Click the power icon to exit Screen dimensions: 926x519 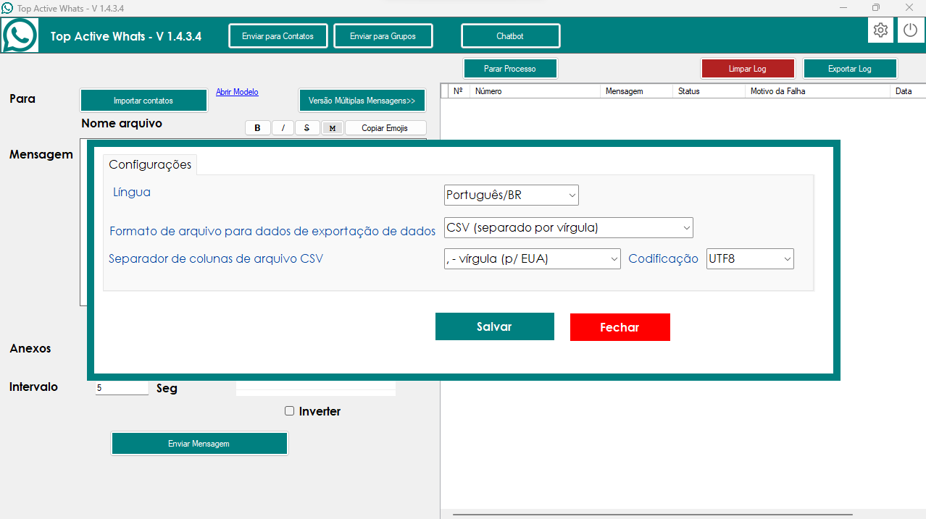(910, 30)
